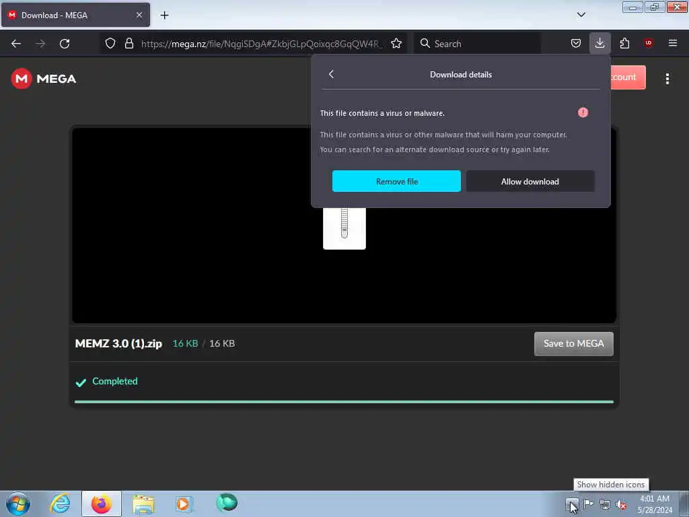This screenshot has height=517, width=689.
Task: Expand the list all tabs chevron
Action: [581, 15]
